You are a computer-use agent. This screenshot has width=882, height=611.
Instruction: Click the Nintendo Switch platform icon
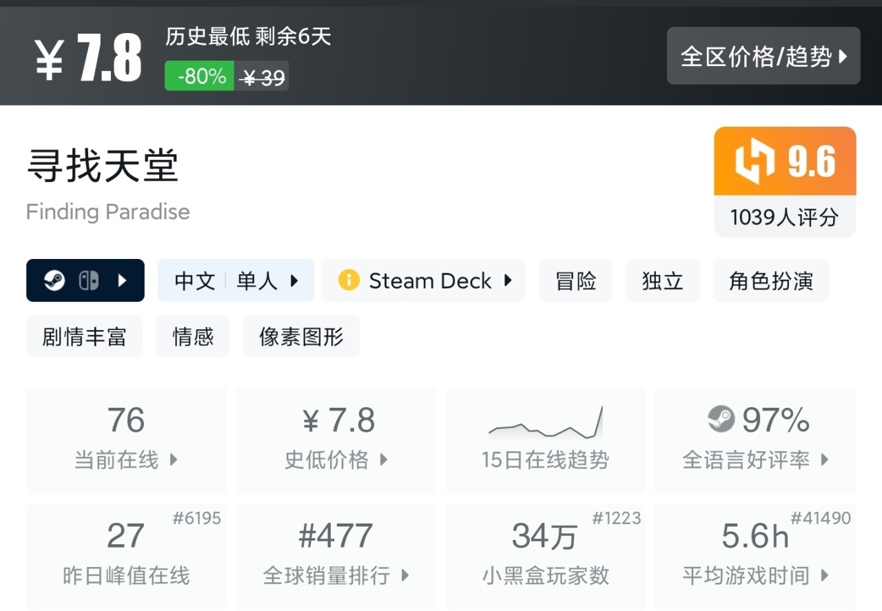(89, 281)
